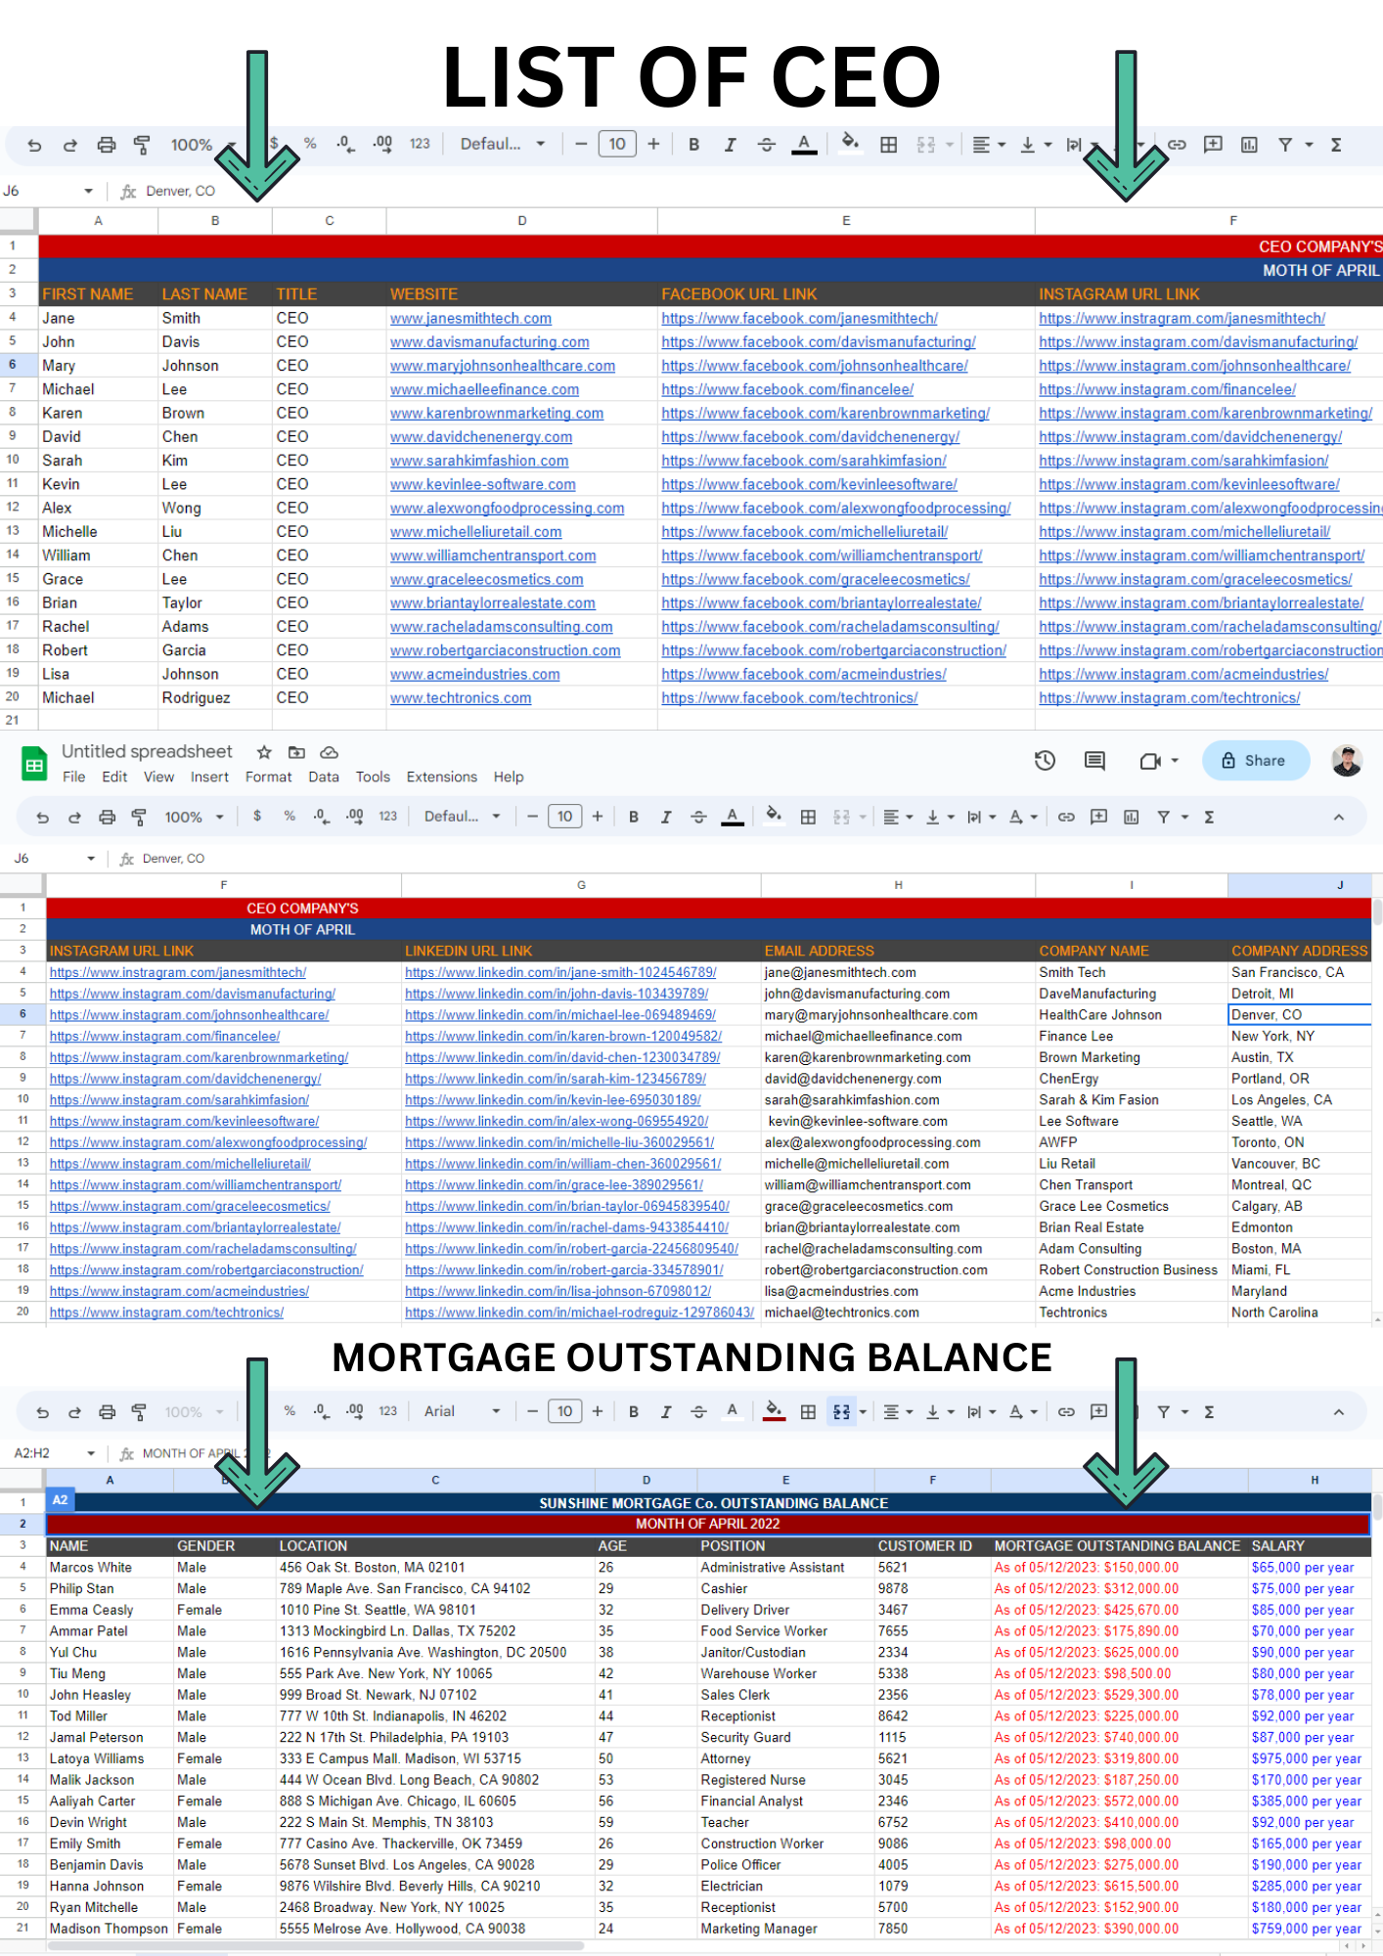Click Redo in the Untitled spreadsheet toolbar
Viewport: 1383px width, 1956px height.
(x=74, y=817)
